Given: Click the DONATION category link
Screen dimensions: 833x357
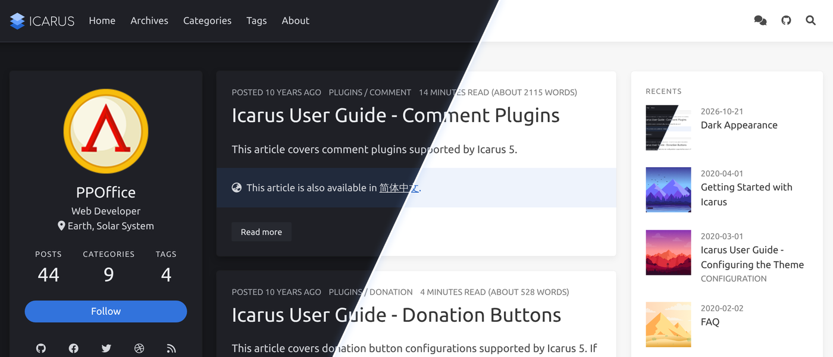Looking at the screenshot, I should pyautogui.click(x=391, y=292).
